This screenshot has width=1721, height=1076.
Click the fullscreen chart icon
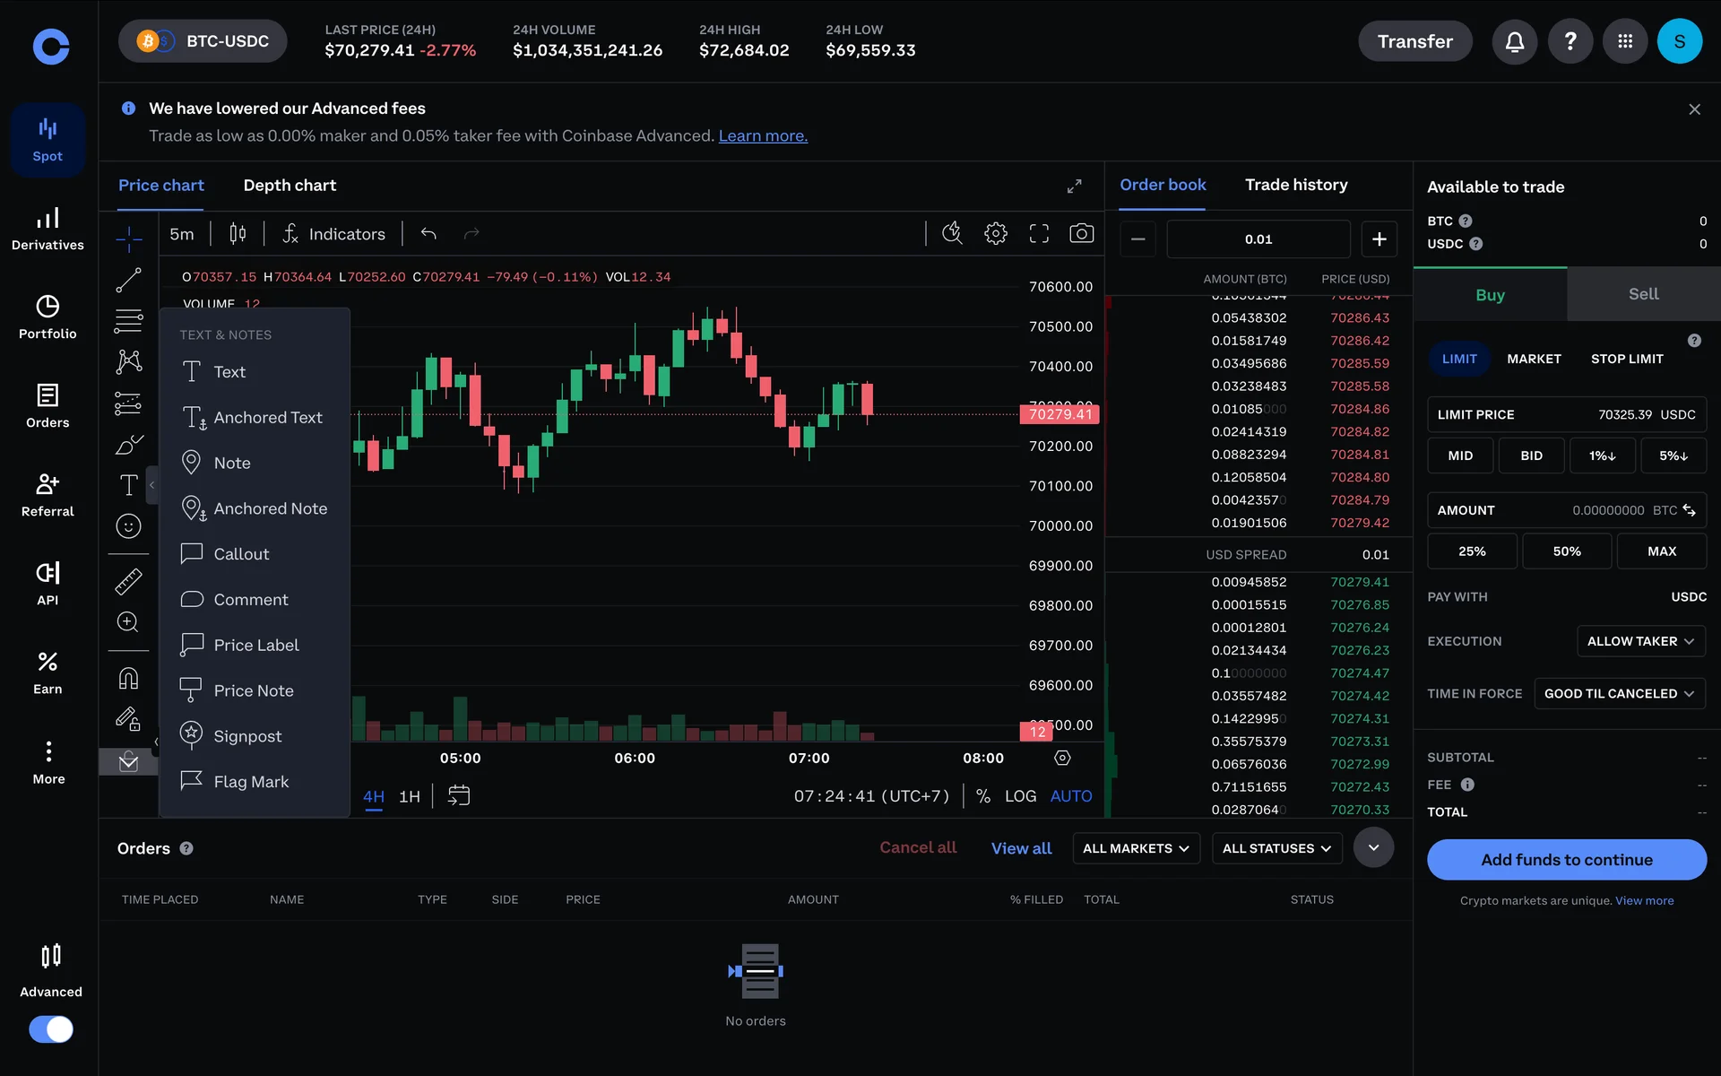tap(1039, 234)
